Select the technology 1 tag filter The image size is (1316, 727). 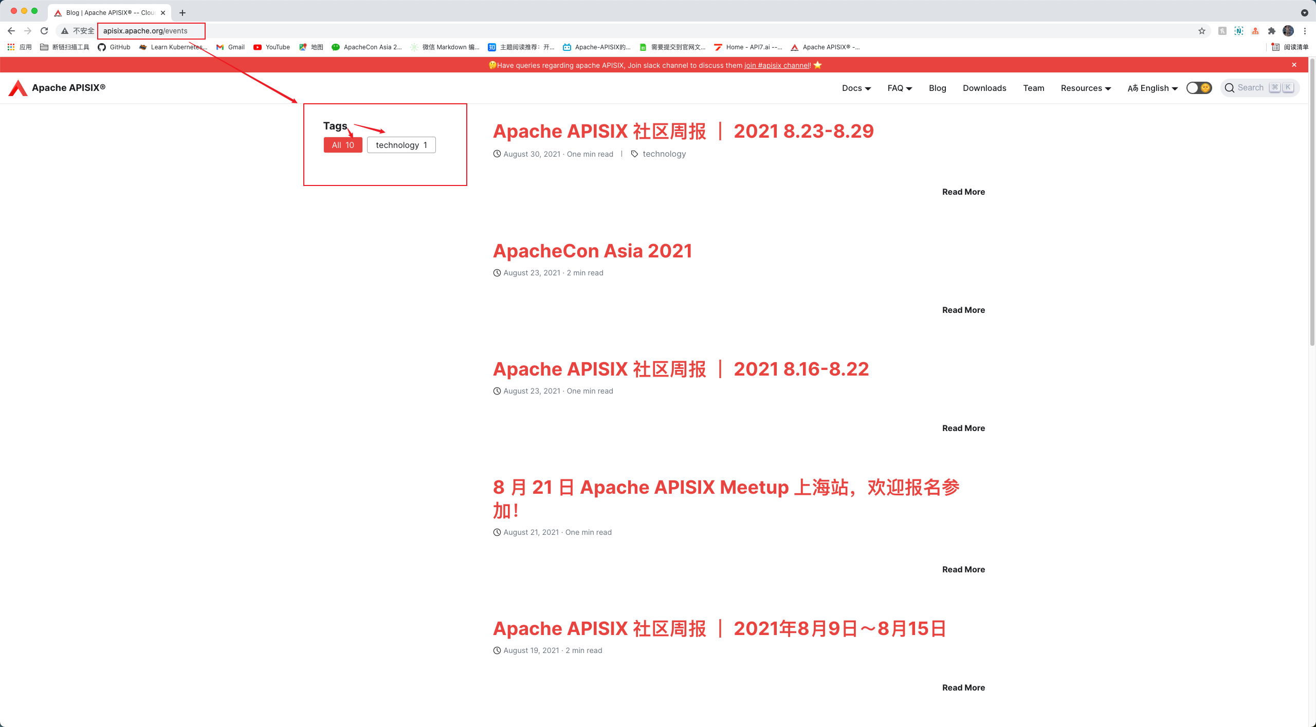401,145
